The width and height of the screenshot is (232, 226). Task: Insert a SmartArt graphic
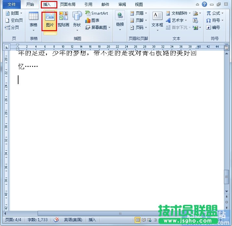point(97,13)
